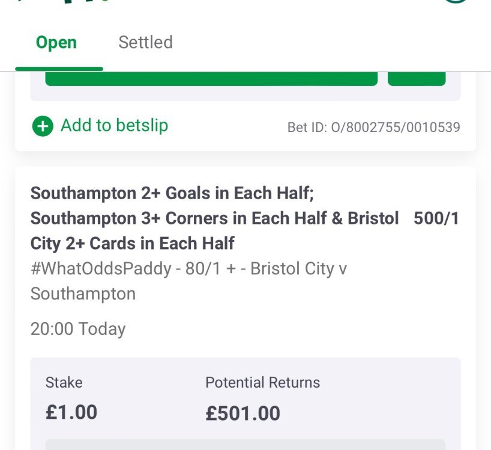Screen dimensions: 491x450
Task: Click the green plus icon beside Add to betslip
Action: (x=43, y=126)
